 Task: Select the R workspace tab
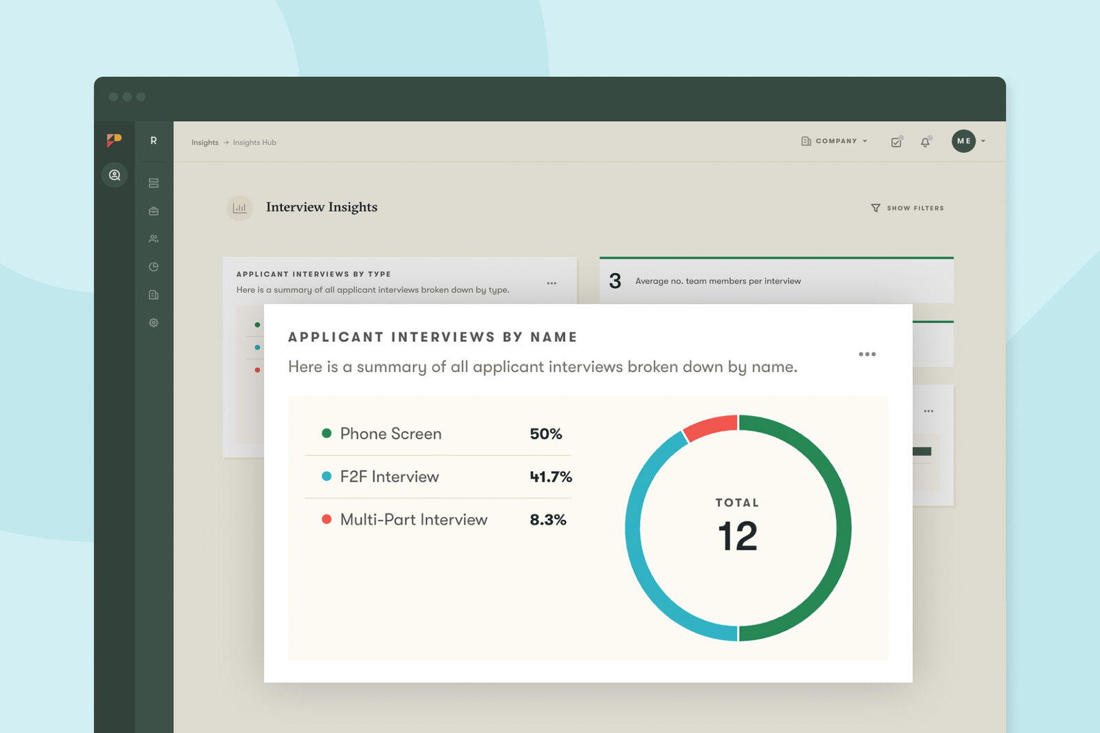pyautogui.click(x=153, y=140)
